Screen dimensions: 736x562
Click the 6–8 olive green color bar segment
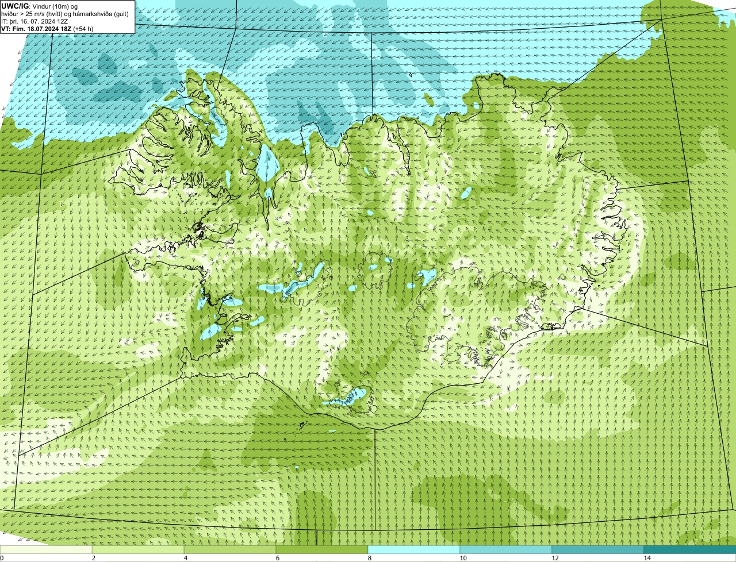click(322, 549)
